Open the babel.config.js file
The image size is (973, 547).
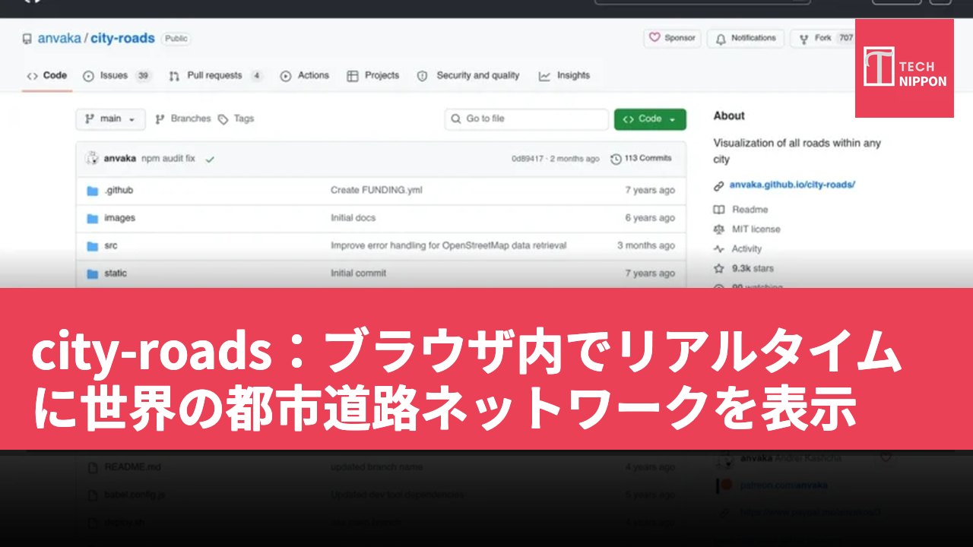135,495
